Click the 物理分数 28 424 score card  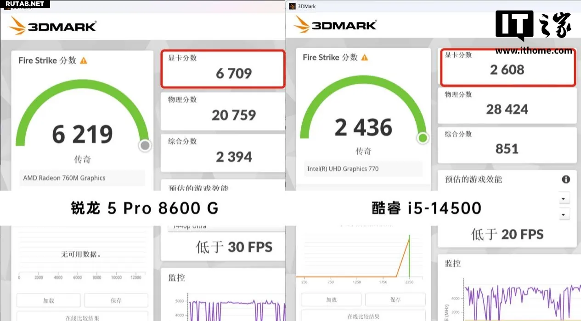(x=507, y=105)
